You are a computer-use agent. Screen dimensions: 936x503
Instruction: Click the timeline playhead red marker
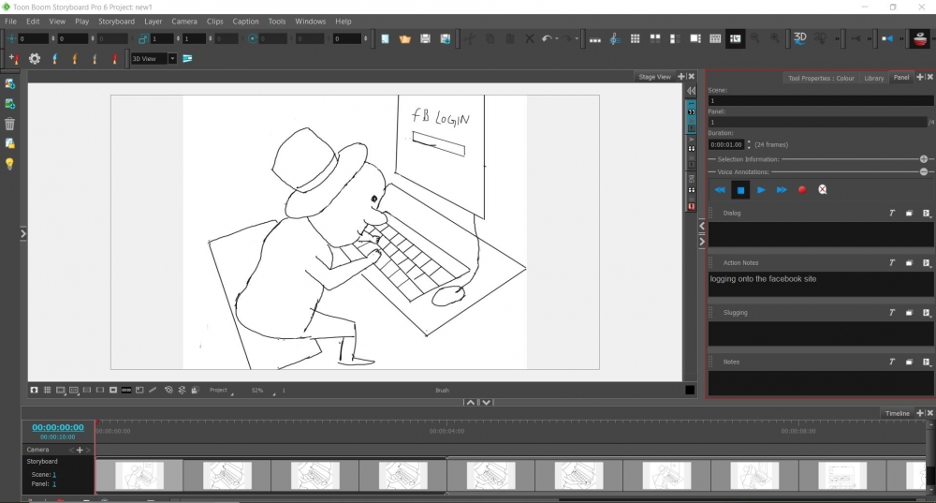click(x=96, y=423)
